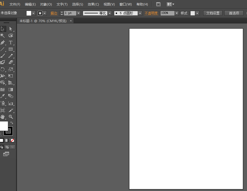The image size is (247, 191).
Task: Select the Artboard tool
Action: (x=2, y=110)
